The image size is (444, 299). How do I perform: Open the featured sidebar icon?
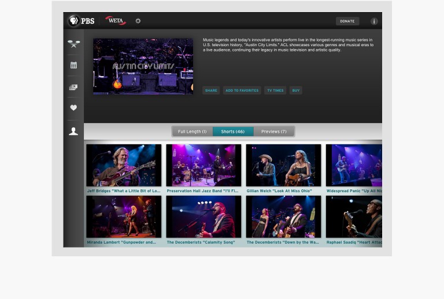(x=73, y=44)
